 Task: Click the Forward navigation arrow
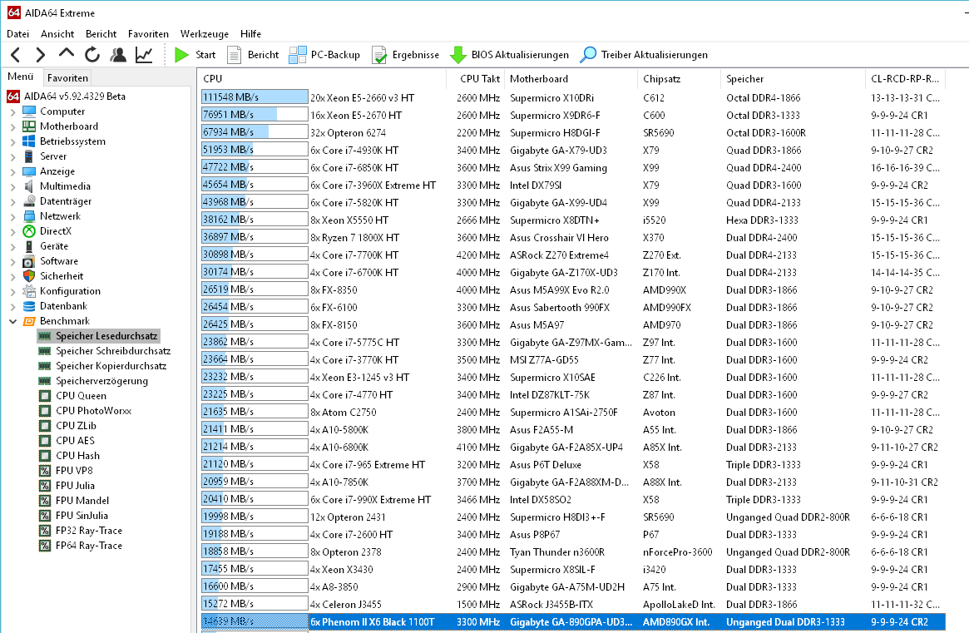pyautogui.click(x=41, y=55)
